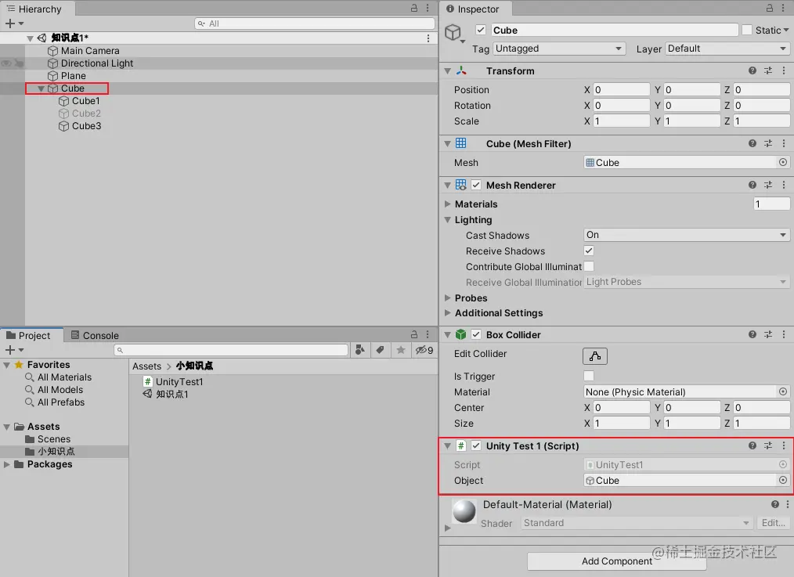Viewport: 794px width, 577px height.
Task: Toggle hidden packages visibility count
Action: tap(424, 350)
